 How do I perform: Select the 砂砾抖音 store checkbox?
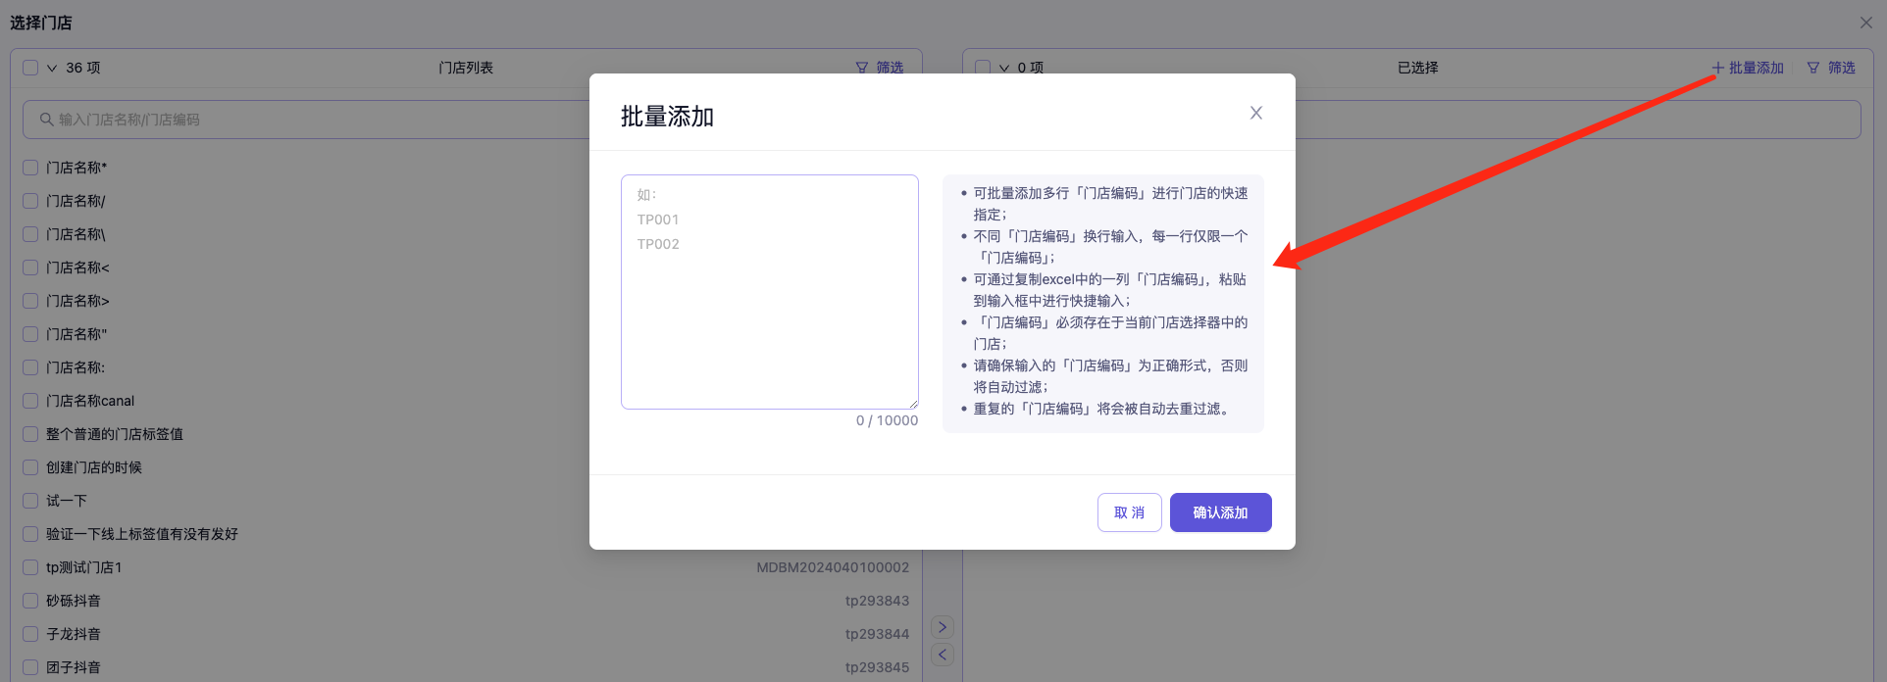point(30,601)
